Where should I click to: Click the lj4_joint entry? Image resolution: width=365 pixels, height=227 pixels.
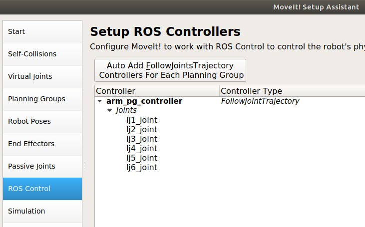click(x=142, y=148)
